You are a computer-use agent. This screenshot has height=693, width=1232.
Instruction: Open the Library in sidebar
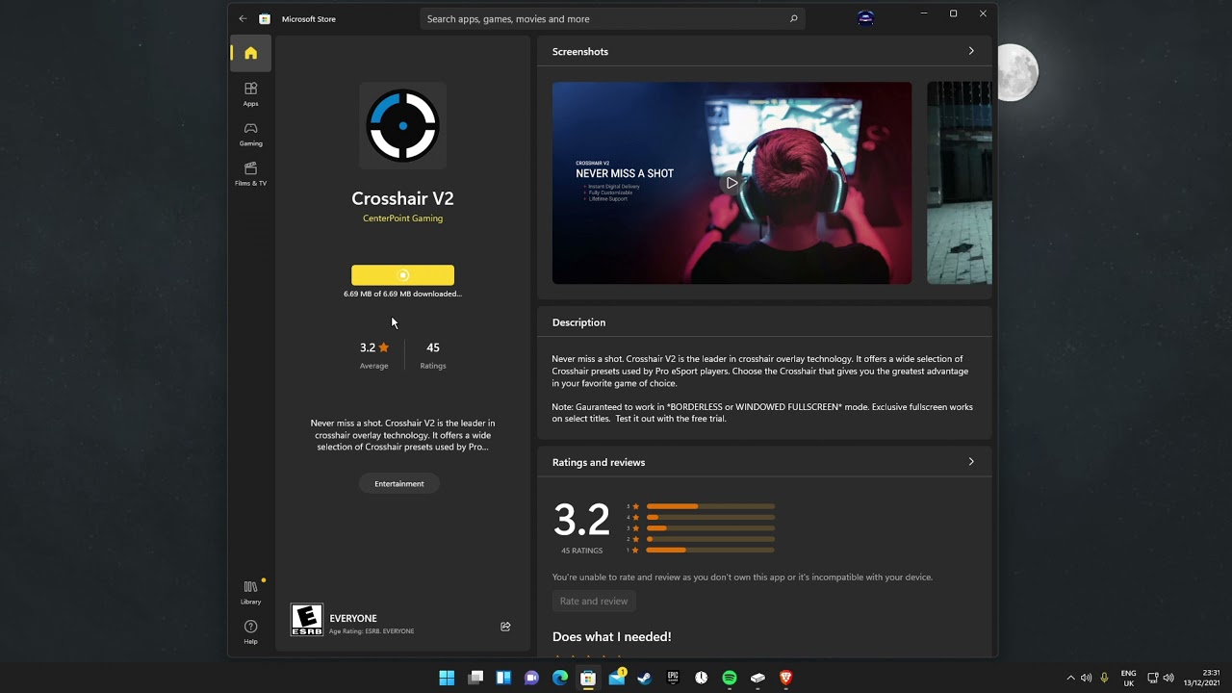tap(250, 592)
